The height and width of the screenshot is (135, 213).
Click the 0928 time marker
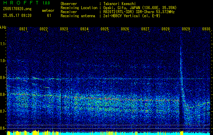[x=166, y=29]
